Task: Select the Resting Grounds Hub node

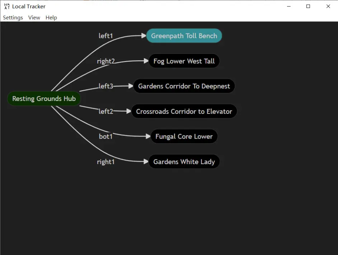Action: (x=44, y=99)
